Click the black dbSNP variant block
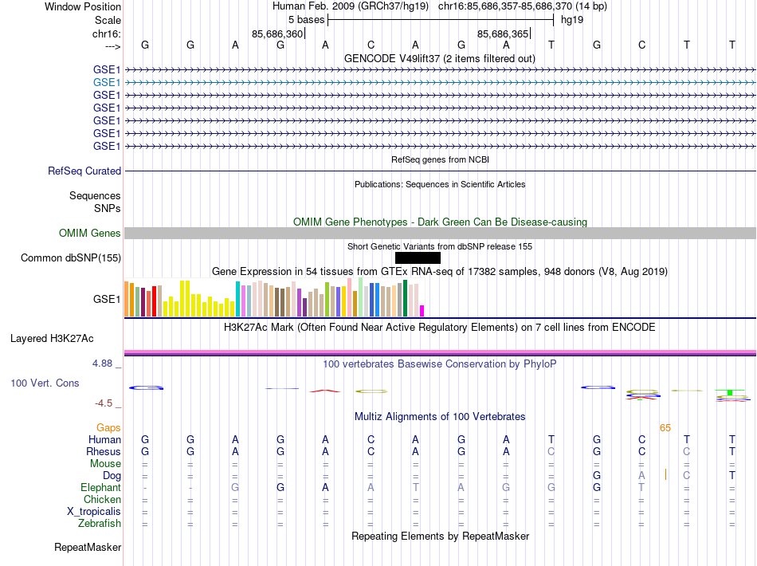The image size is (757, 566). (418, 257)
